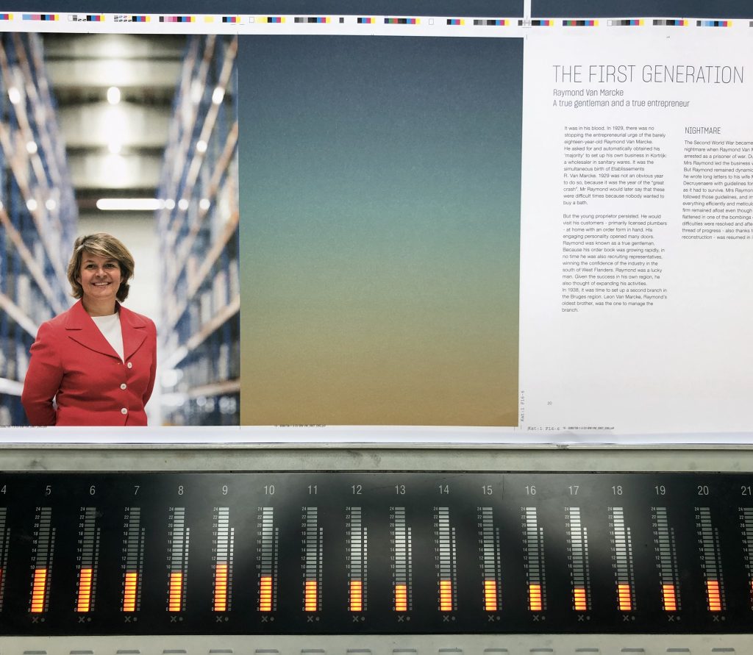Screen dimensions: 753x655
Task: Tap the X icon below ink zone 10
Action: (x=265, y=618)
